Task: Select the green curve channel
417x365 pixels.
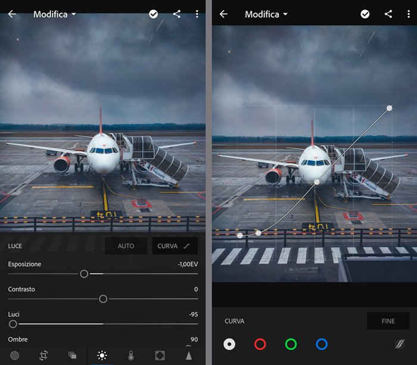Action: (291, 344)
